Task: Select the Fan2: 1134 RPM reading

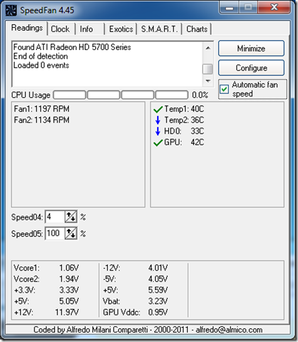Action: (x=42, y=120)
